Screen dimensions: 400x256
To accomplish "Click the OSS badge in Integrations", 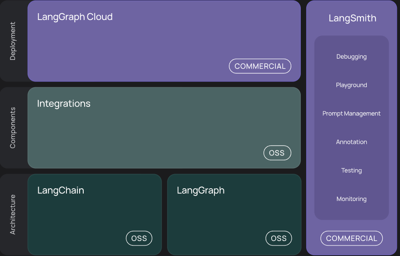I will [277, 153].
